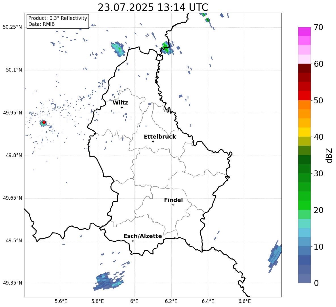Click the 6.2°E longitude label

pos(171,301)
